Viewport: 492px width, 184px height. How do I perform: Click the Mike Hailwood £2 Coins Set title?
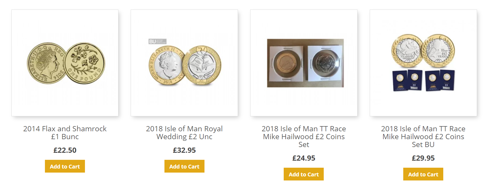(x=304, y=136)
